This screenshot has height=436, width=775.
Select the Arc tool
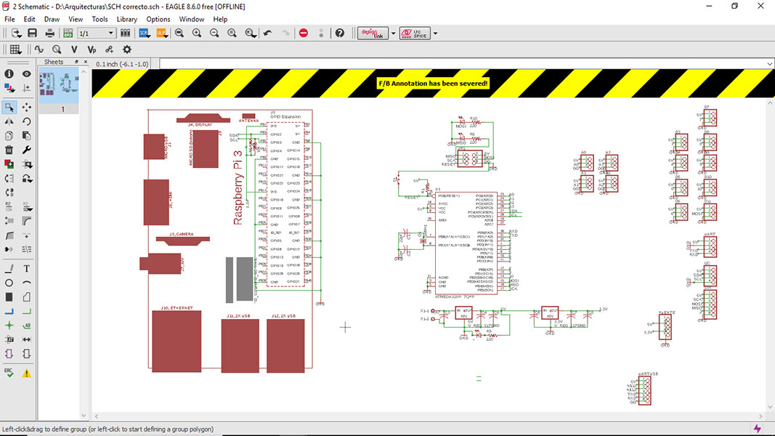tap(27, 283)
